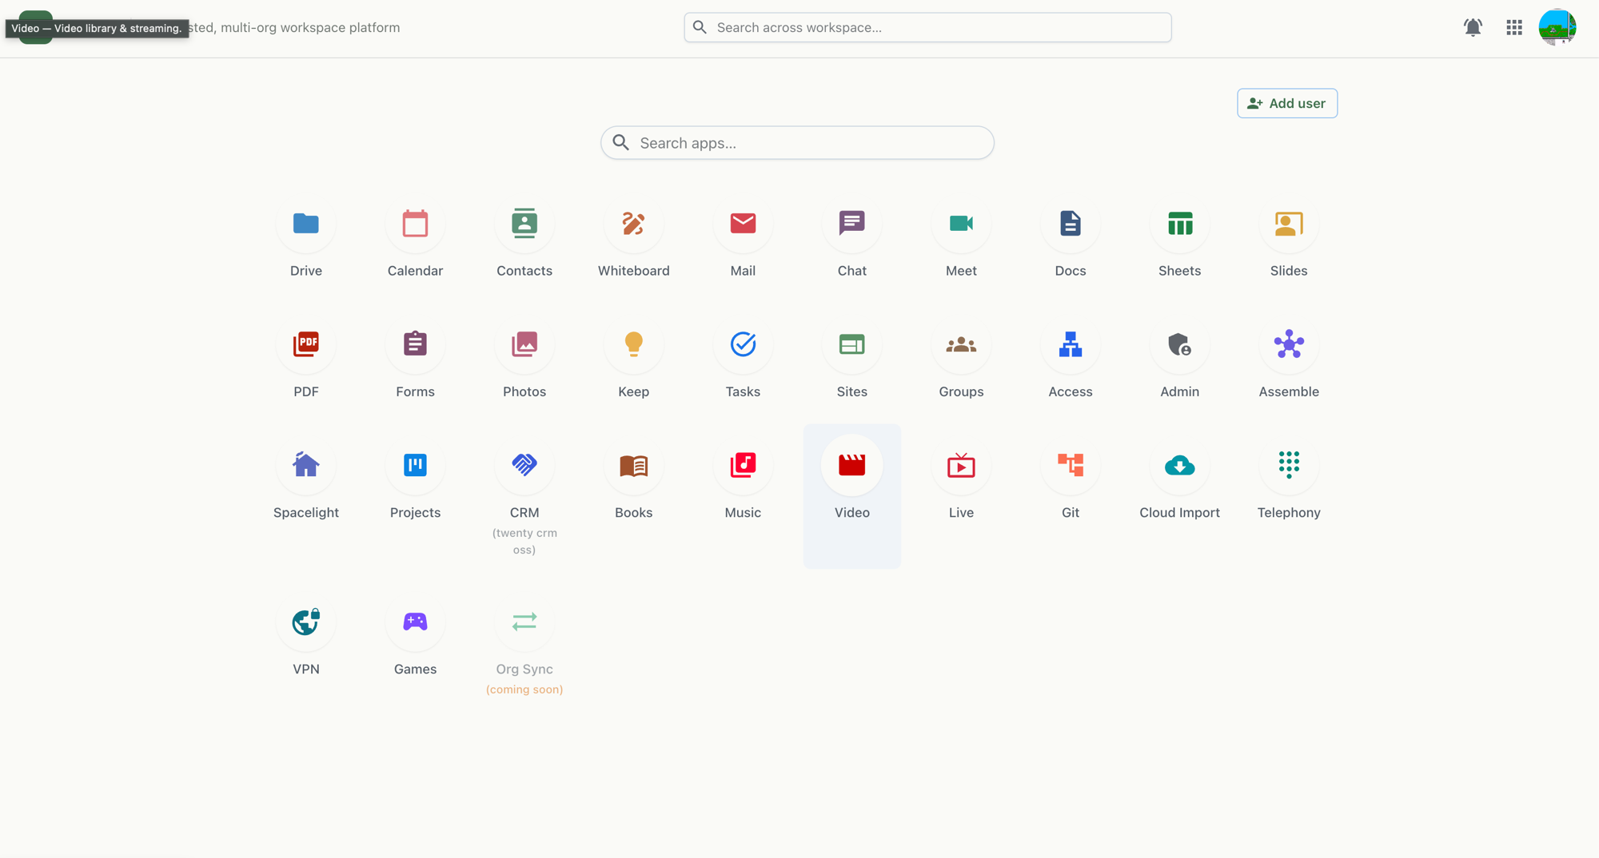Open the Sites app

tap(852, 362)
